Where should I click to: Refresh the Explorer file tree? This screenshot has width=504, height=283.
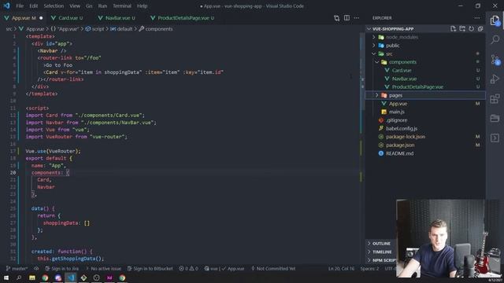pyautogui.click(x=471, y=29)
